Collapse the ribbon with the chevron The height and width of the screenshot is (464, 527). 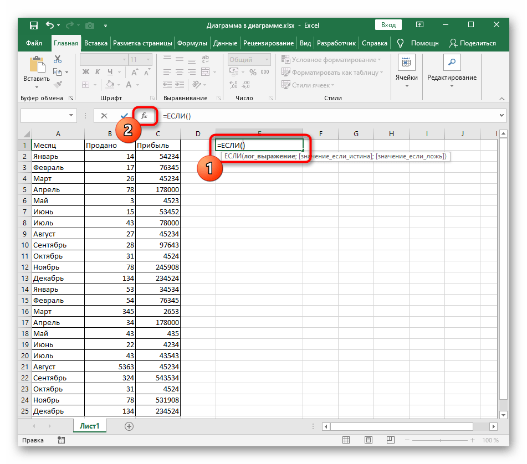pos(502,99)
